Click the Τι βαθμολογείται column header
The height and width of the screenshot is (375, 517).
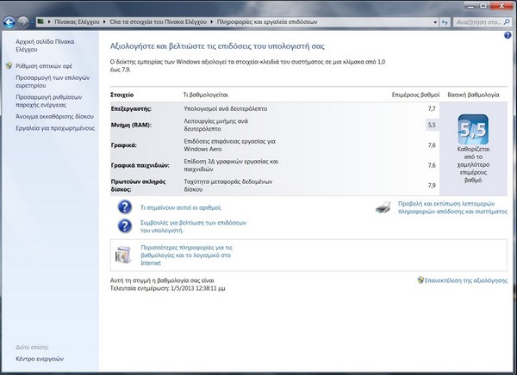pyautogui.click(x=206, y=95)
